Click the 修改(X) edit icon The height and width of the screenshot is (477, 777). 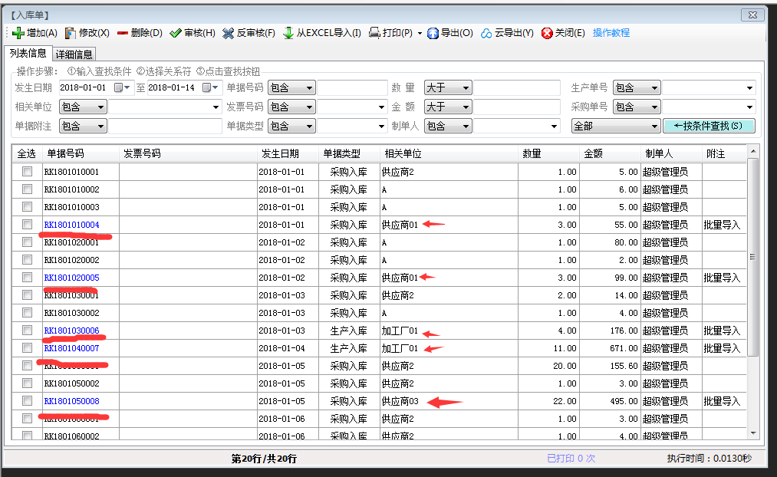click(71, 33)
